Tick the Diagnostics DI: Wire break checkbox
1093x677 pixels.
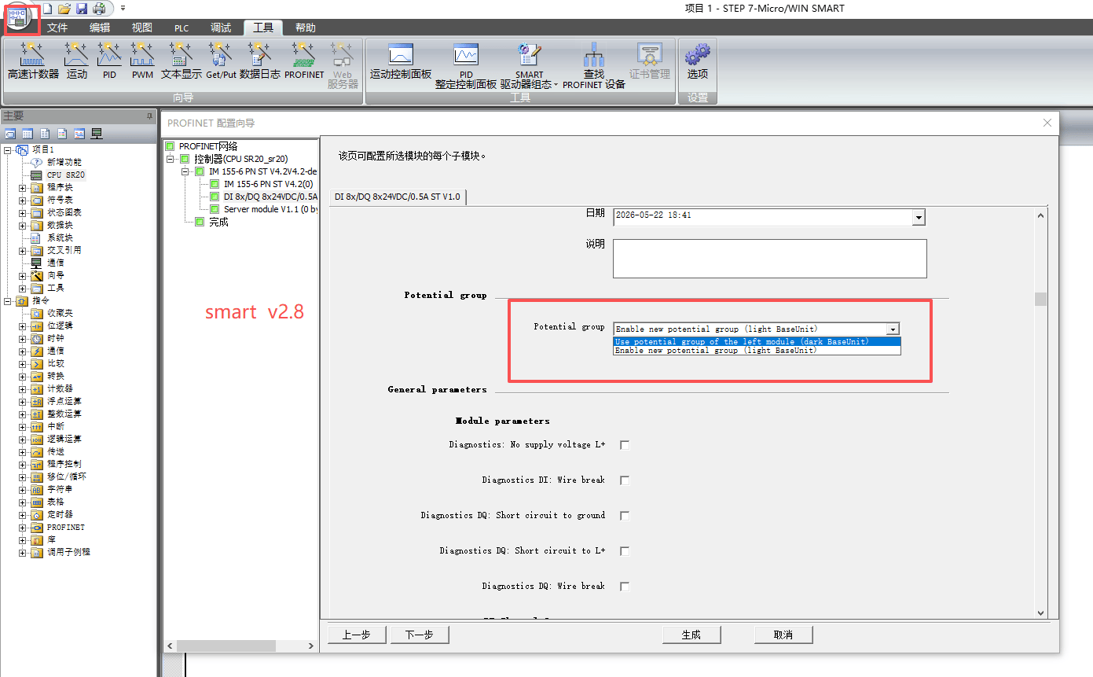(625, 480)
